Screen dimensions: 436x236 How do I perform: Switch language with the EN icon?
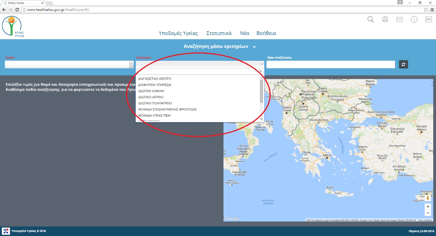click(x=428, y=19)
